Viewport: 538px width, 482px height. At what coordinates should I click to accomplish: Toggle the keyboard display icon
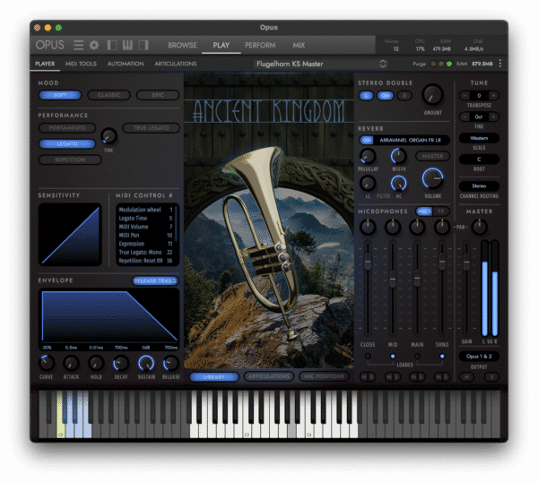click(127, 45)
